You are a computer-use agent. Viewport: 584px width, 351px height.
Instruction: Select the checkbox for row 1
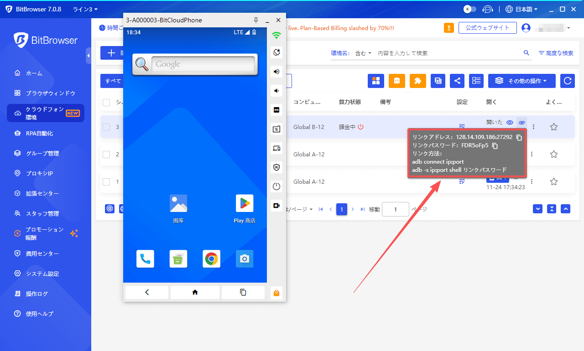tap(106, 181)
